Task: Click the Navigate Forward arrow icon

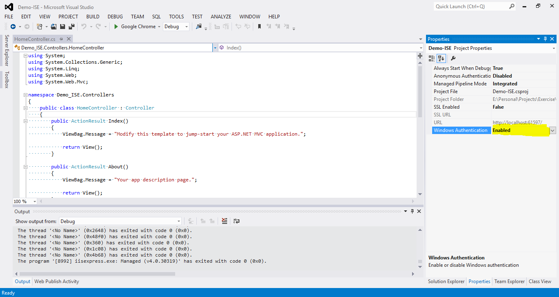Action: pyautogui.click(x=27, y=27)
